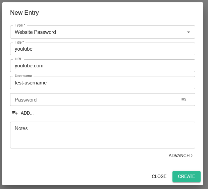Click the New Entry dialog heading
Screen dimensions: 208x189
pos(24,13)
